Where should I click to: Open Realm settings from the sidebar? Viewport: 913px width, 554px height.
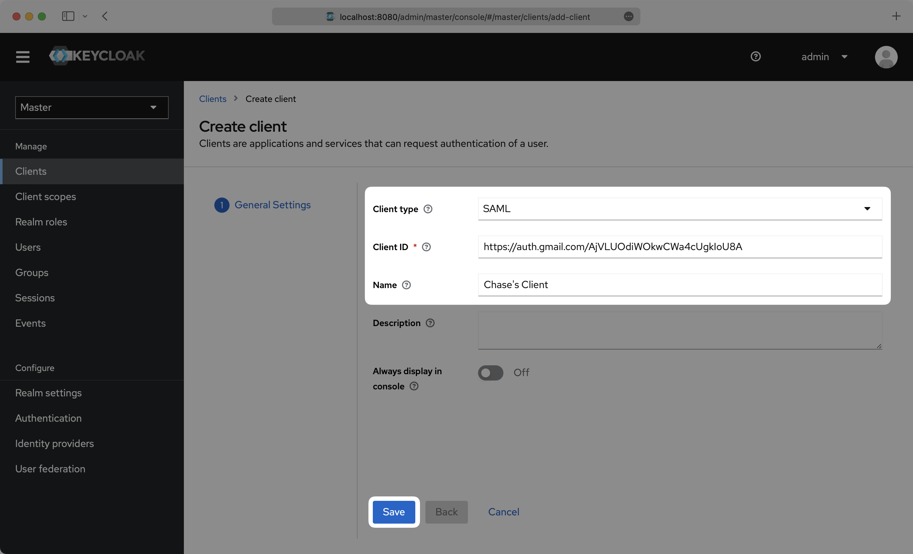coord(48,393)
